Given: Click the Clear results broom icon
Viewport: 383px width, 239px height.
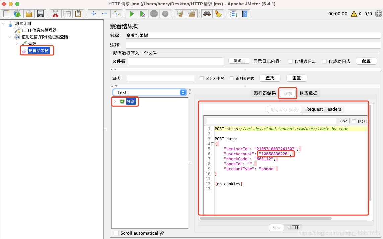Looking at the screenshot, I should (180, 14).
